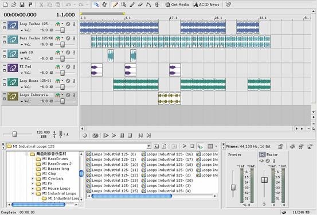Click Record button in transport bar

click(85, 136)
